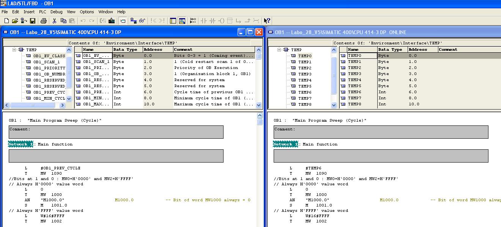Select OB1_PREV_CYC in the interface tree
The width and height of the screenshot is (501, 227).
pos(49,92)
